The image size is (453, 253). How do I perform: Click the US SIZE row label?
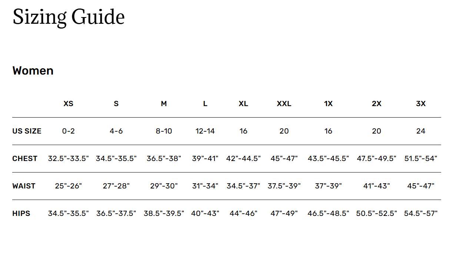point(27,131)
